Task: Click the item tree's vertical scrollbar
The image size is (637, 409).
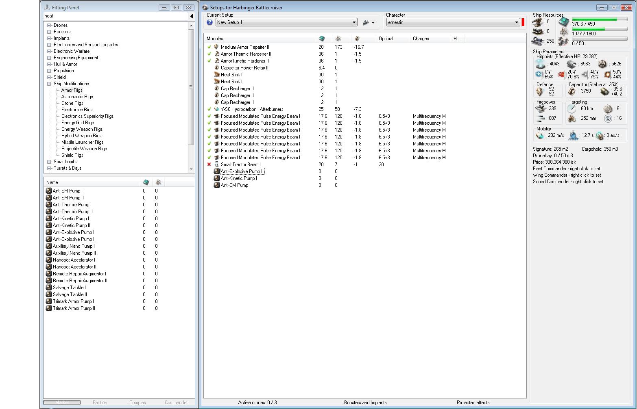Action: (x=191, y=97)
